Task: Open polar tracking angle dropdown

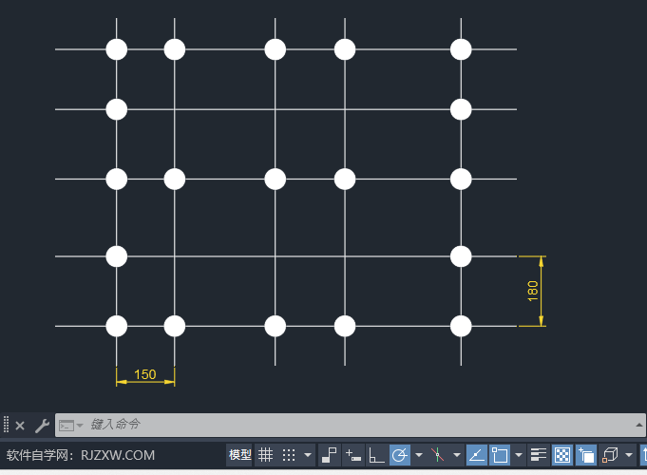Action: pos(418,455)
